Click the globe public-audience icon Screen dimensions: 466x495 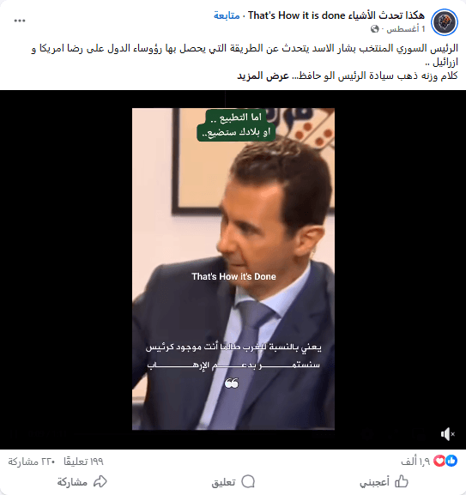[x=375, y=29]
